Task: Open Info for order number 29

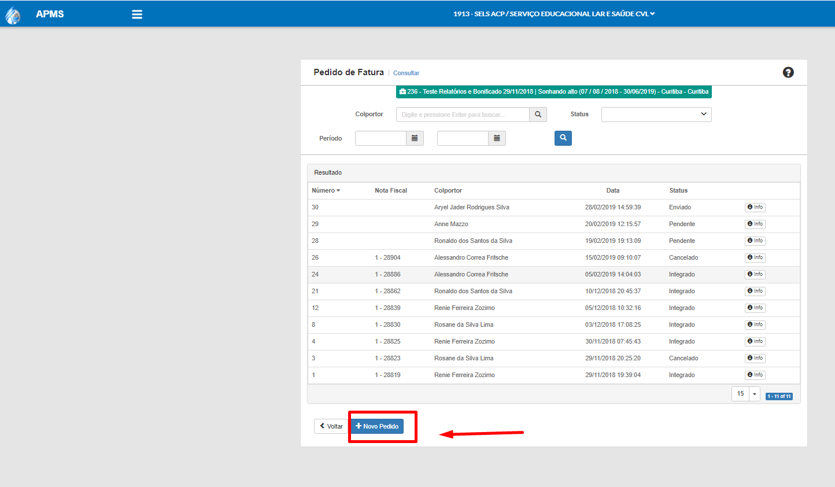Action: [755, 224]
